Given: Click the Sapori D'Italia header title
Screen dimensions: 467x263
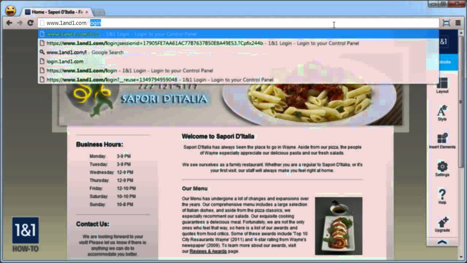Looking at the screenshot, I should (x=163, y=99).
